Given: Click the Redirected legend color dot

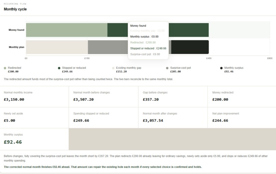Looking at the screenshot, I should pyautogui.click(x=5, y=68).
